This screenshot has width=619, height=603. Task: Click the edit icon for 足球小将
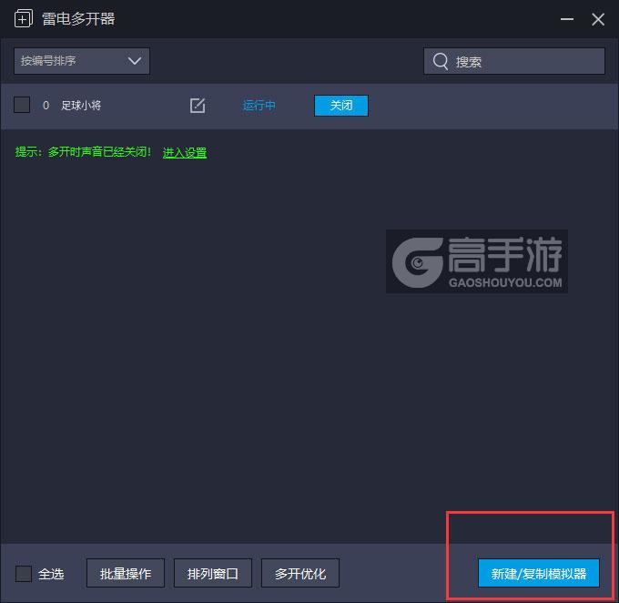coord(198,106)
